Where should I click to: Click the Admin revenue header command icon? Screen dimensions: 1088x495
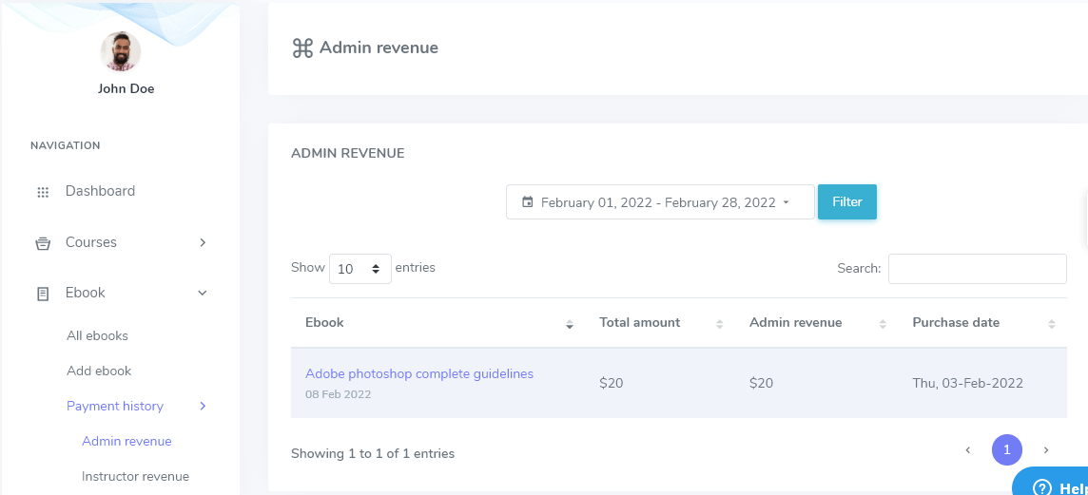tap(302, 48)
